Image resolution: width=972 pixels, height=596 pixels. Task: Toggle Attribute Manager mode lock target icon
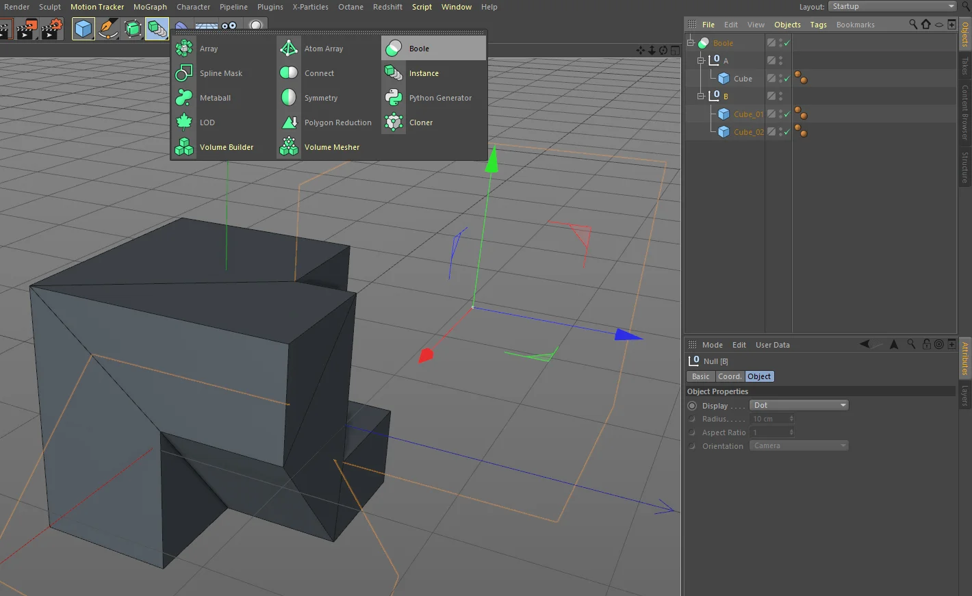click(x=939, y=344)
